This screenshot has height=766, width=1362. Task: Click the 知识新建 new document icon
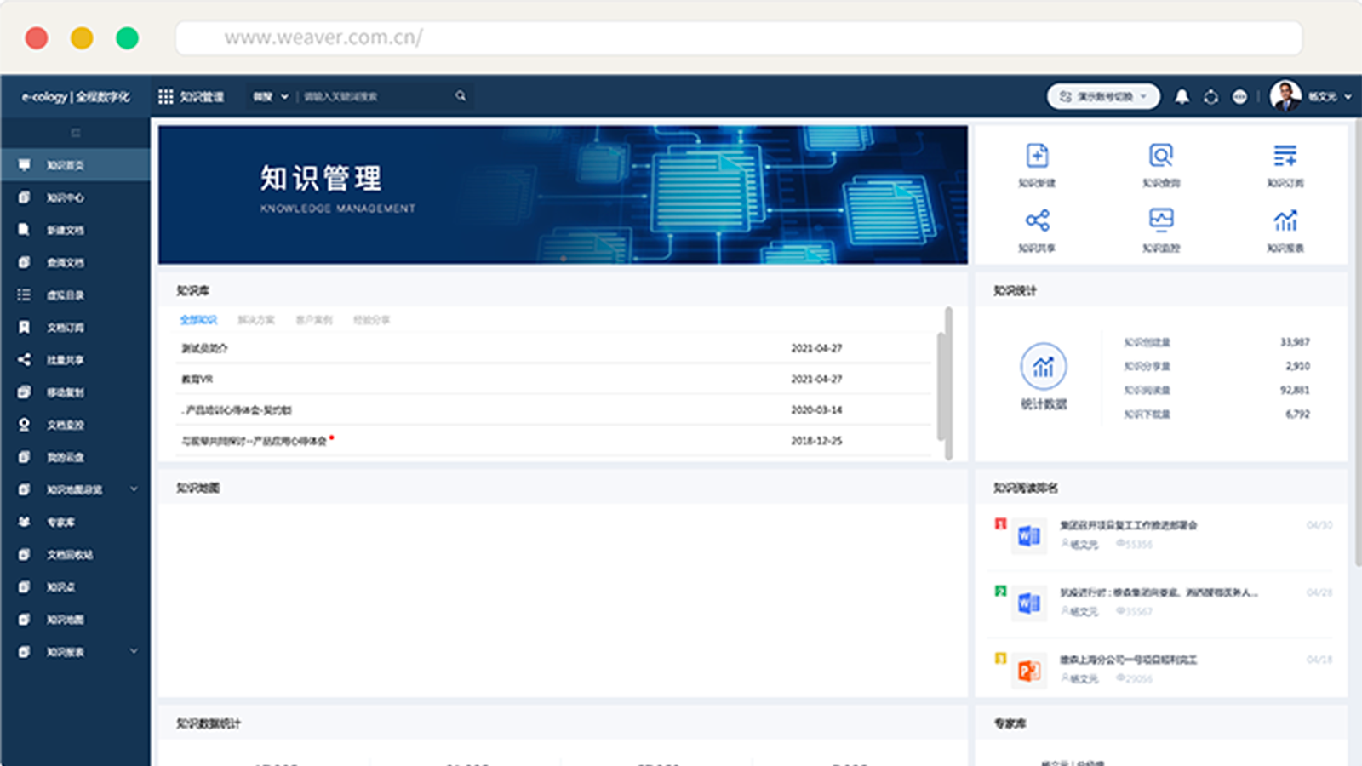pyautogui.click(x=1037, y=157)
